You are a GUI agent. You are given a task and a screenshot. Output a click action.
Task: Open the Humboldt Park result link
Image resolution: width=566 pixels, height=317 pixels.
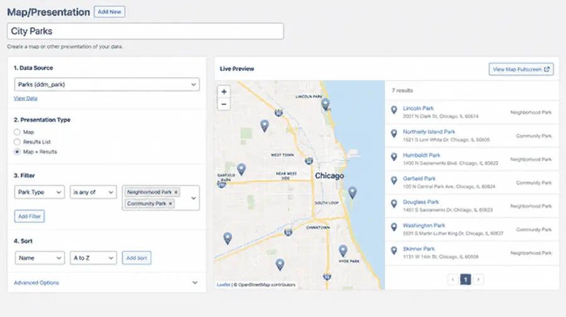421,155
